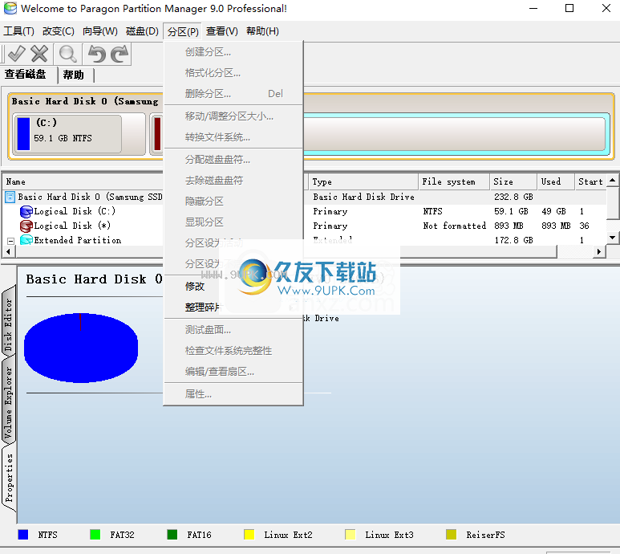Click the NTFS blue legend swatch
This screenshot has width=620, height=554.
click(23, 535)
